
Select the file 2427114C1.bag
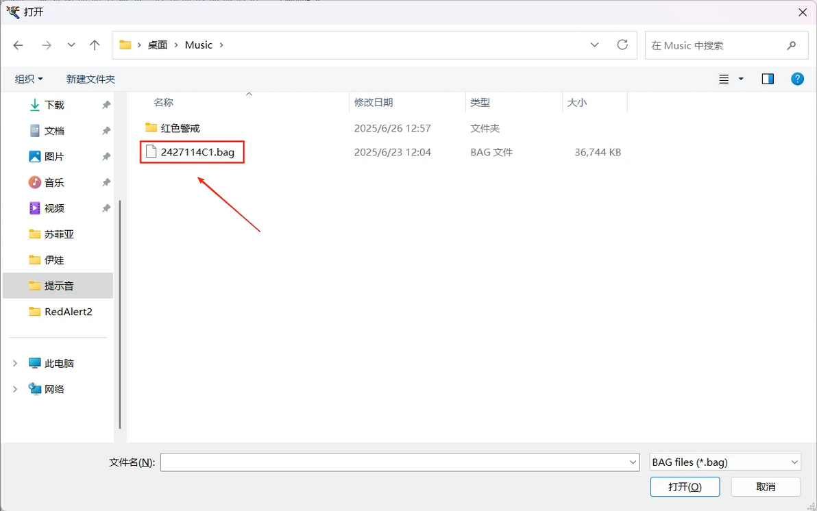coord(197,152)
